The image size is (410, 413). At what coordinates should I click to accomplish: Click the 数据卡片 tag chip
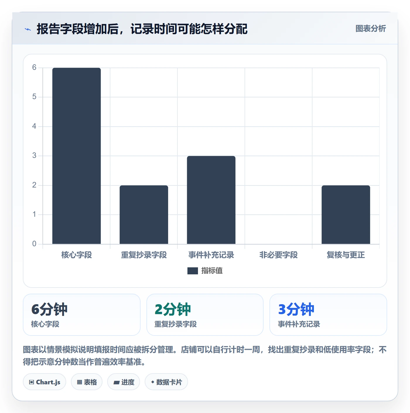tap(166, 382)
